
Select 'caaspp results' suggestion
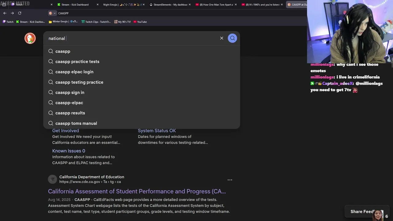click(142, 113)
